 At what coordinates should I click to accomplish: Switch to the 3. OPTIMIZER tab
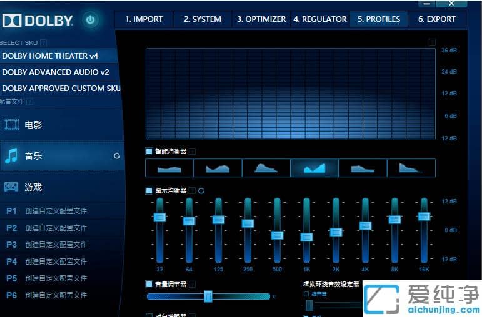tap(261, 19)
